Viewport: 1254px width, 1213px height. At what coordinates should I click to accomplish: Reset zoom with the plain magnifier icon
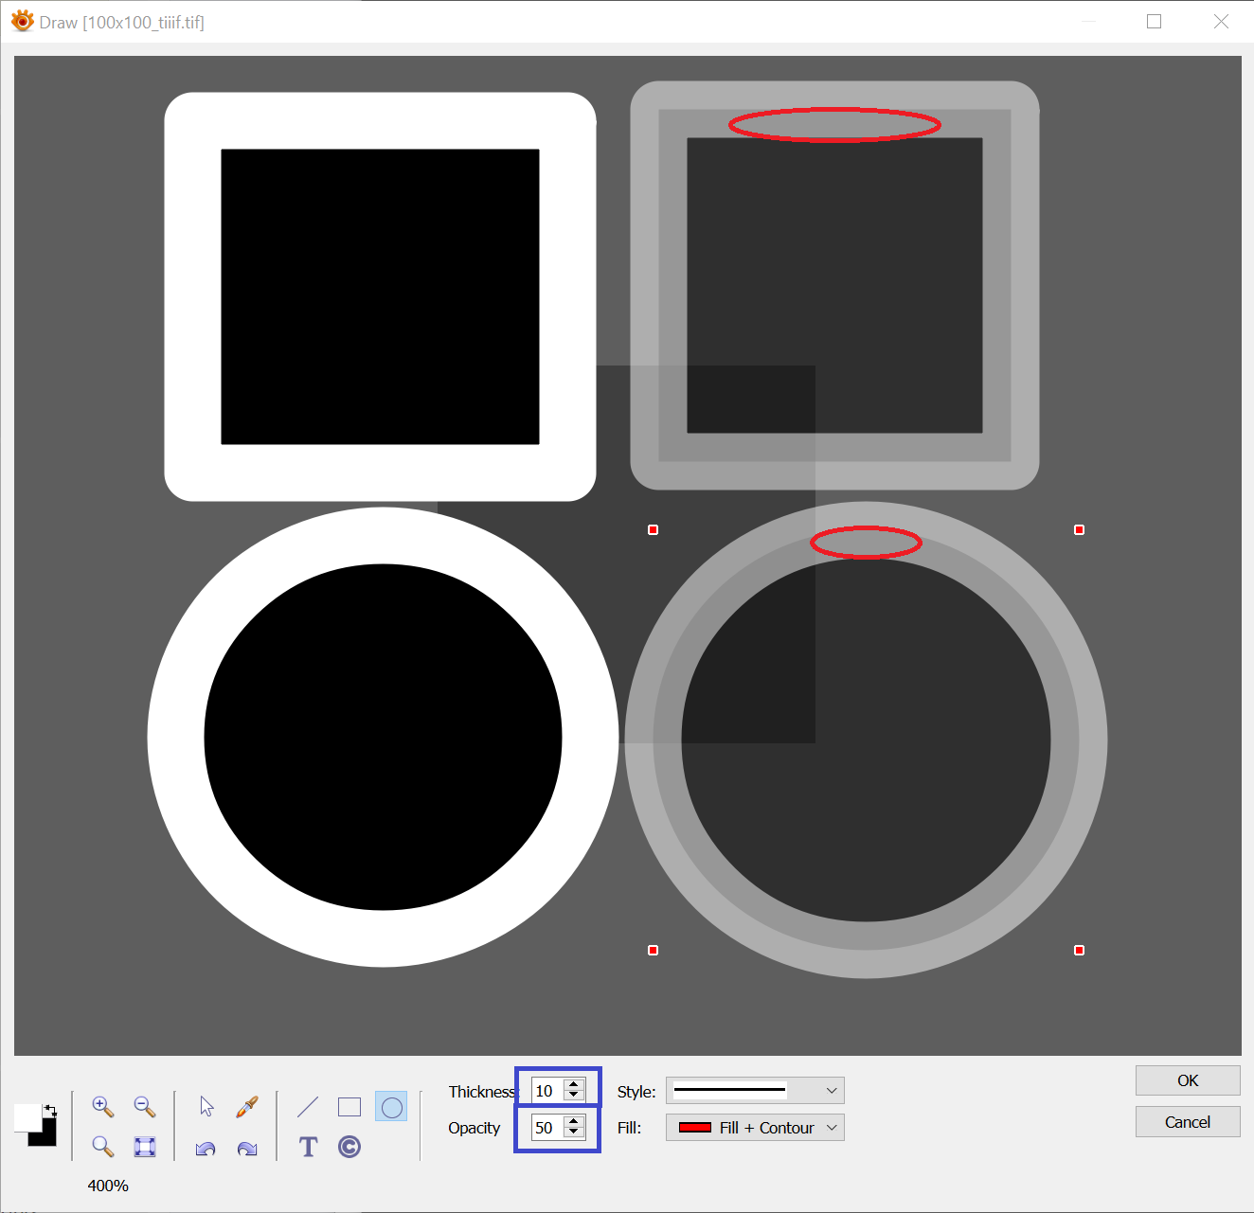point(103,1147)
